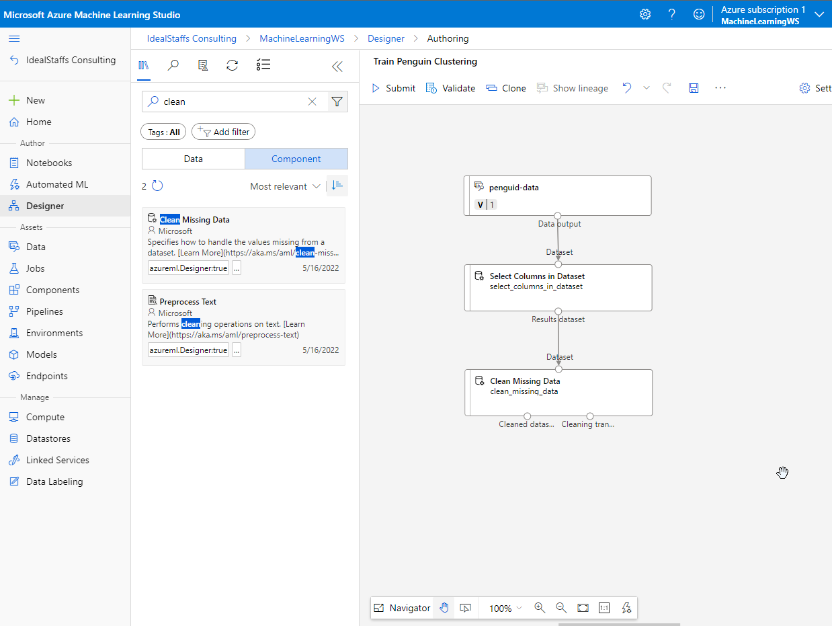
Task: Click the Save pipeline icon
Action: [x=694, y=88]
